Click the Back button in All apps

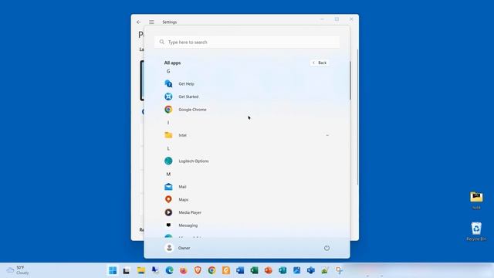(320, 63)
